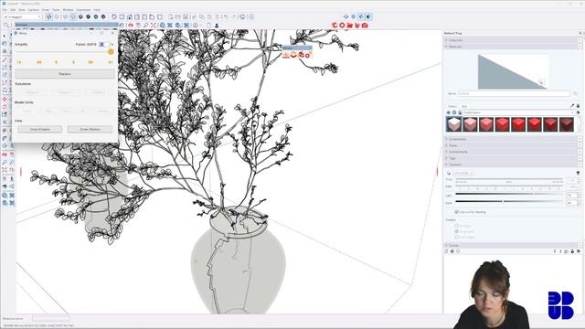Activate the Zoom magnifier tool in left toolbar
This screenshot has width=585, height=329.
5,163
